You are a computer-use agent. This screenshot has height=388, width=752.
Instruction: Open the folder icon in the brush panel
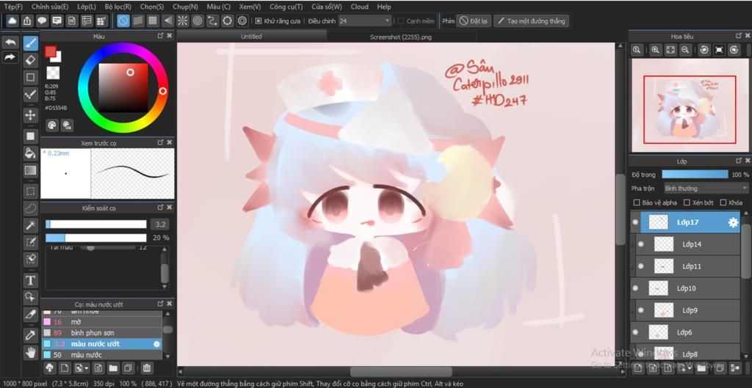coord(113,368)
